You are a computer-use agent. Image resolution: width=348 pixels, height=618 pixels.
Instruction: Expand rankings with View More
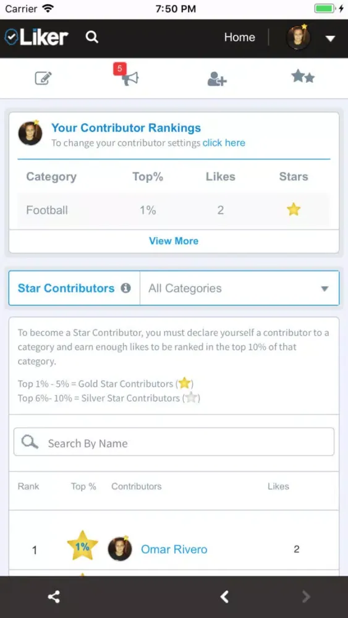click(174, 241)
